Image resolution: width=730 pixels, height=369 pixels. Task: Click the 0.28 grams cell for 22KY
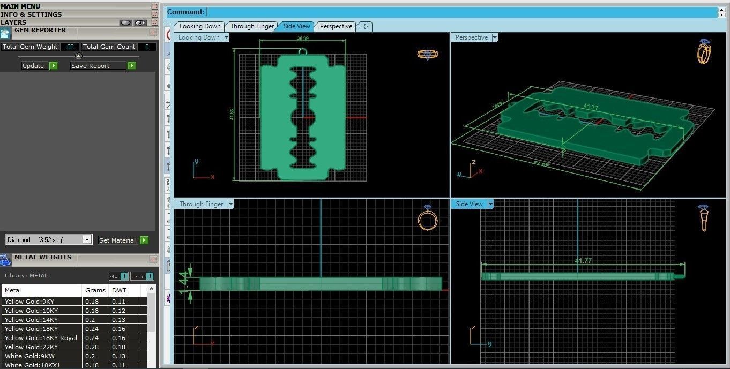coord(95,347)
